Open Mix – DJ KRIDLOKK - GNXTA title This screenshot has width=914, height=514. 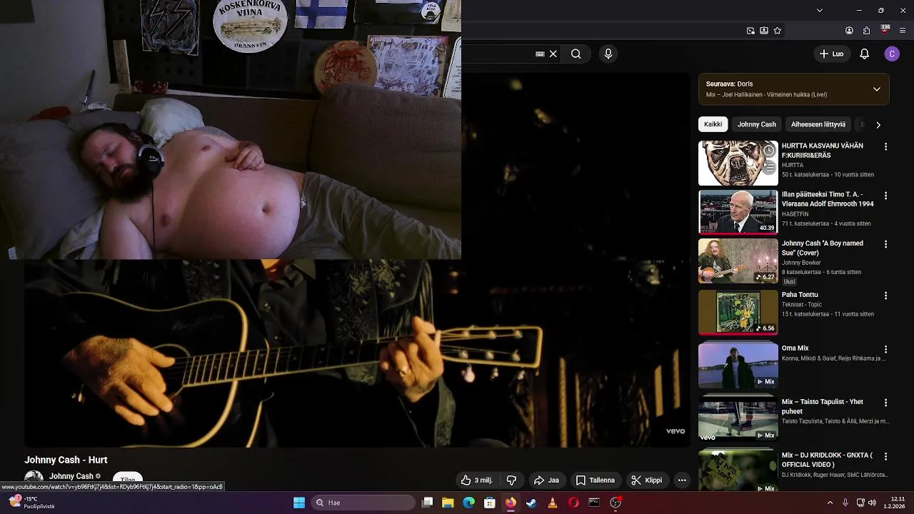827,460
